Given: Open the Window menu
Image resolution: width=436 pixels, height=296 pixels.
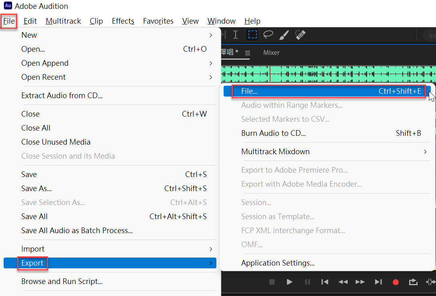Looking at the screenshot, I should tap(221, 21).
